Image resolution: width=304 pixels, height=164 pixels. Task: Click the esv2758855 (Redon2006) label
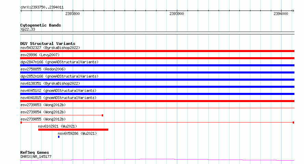point(43,69)
